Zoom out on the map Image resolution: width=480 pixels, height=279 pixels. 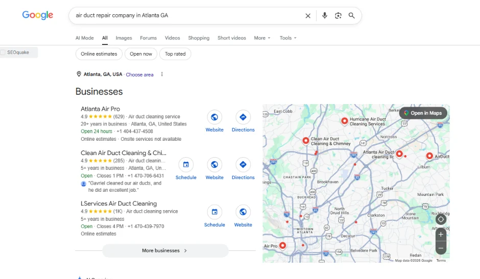[x=441, y=248]
